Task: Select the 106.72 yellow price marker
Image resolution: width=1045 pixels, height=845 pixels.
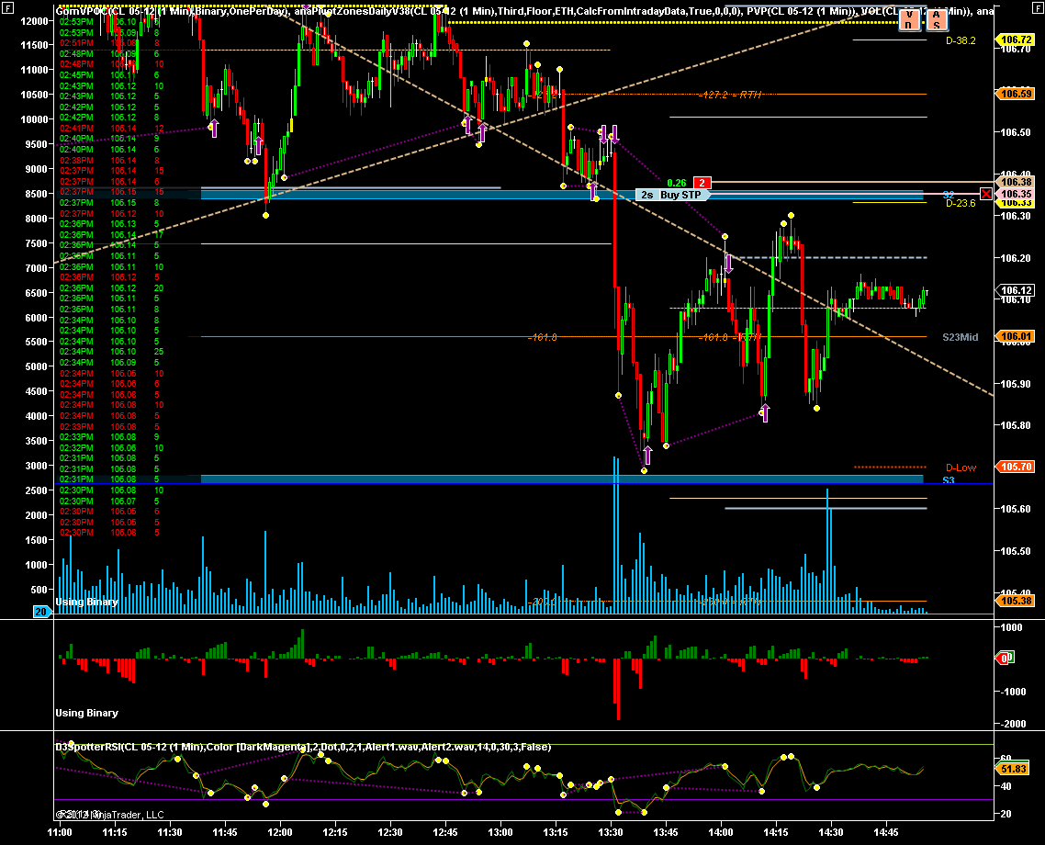Action: (1015, 40)
